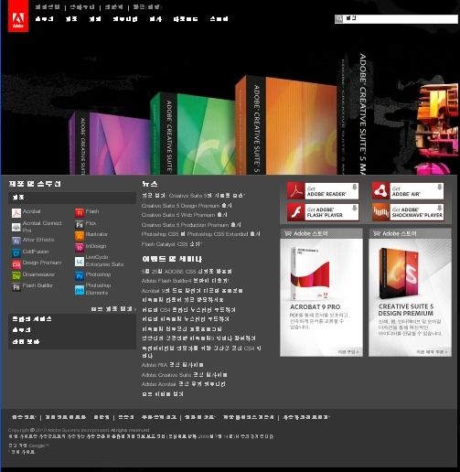
Task: Open the 솔루션 item in top navigation
Action: click(x=45, y=19)
